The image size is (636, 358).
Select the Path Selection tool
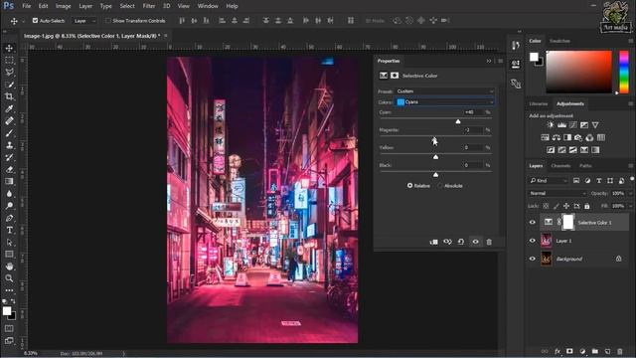pos(9,243)
